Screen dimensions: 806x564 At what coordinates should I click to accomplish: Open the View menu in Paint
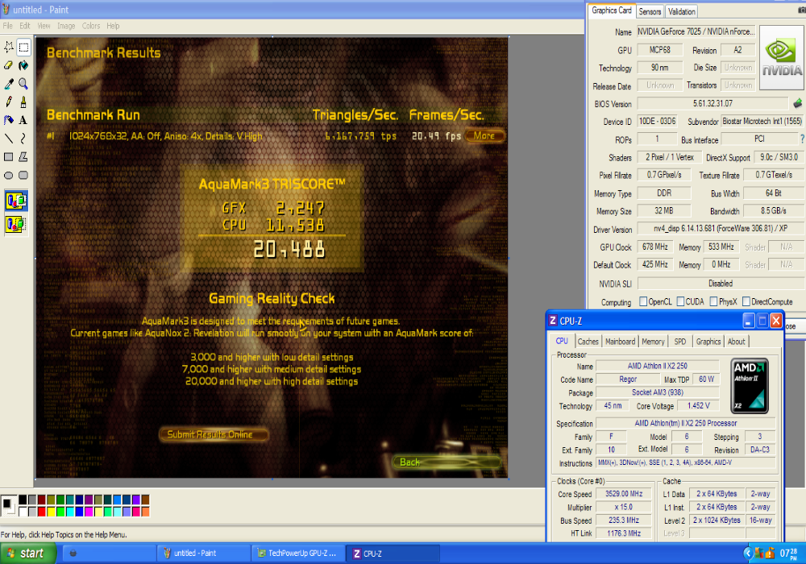pyautogui.click(x=44, y=26)
